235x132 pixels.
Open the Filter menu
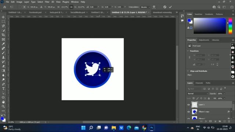coord(47,2)
